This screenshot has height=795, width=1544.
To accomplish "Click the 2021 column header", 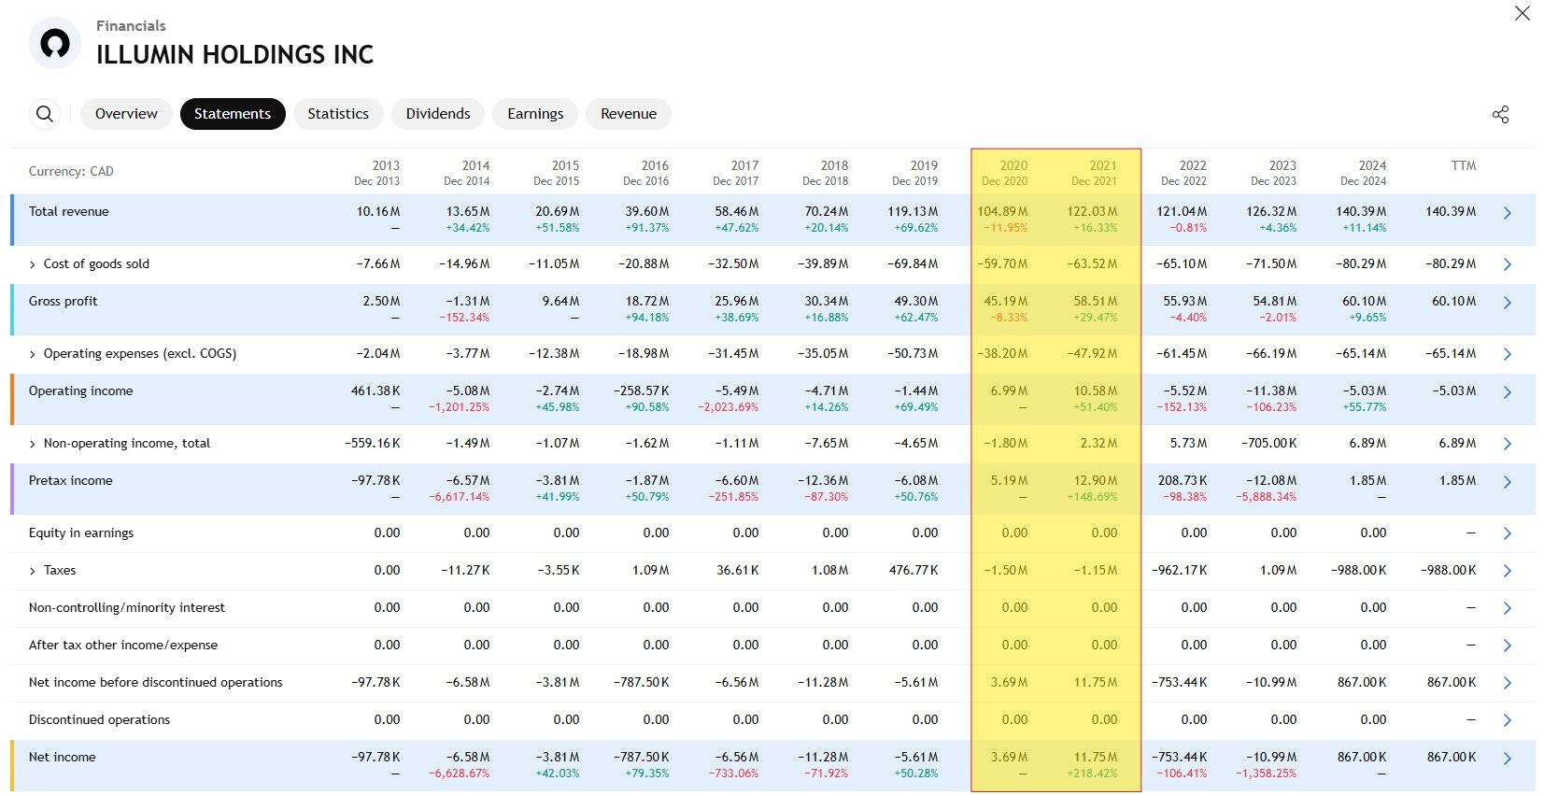I will [x=1095, y=173].
